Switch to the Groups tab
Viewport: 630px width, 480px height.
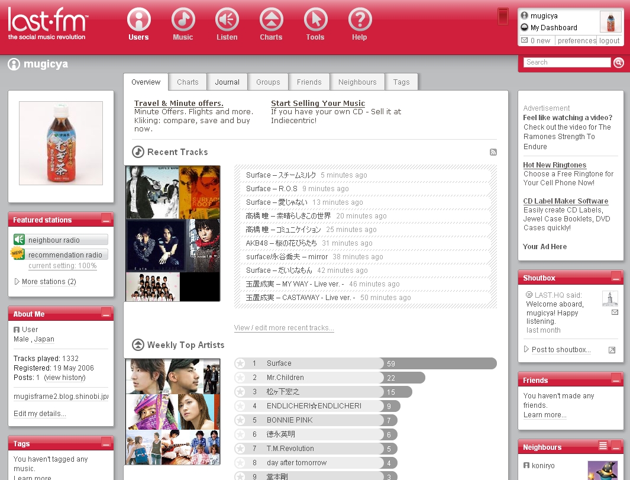(268, 82)
